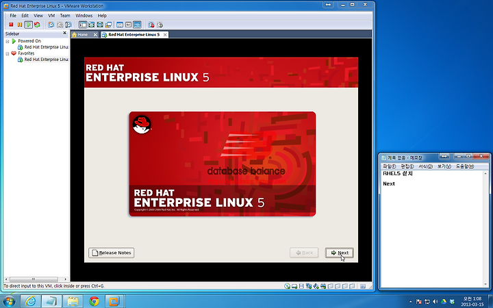This screenshot has height=308, width=493.
Task: Click the red Power Off toolbar icon
Action: [x=11, y=25]
